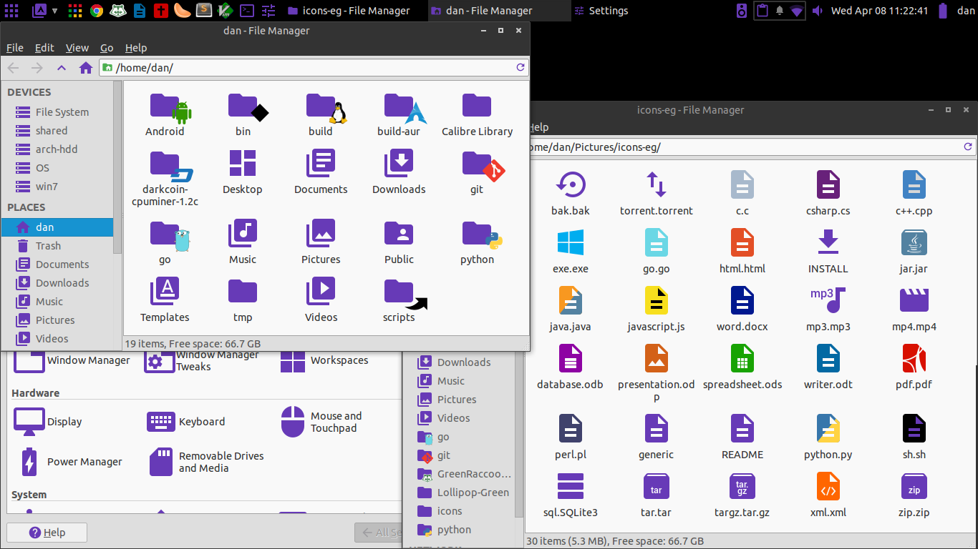Viewport: 978px width, 549px height.
Task: Switch to icons-eg File Manager taskbar entry
Action: (348, 11)
